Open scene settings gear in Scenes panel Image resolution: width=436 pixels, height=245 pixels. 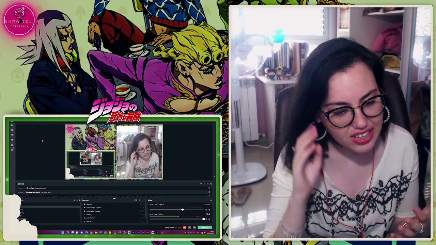[80, 200]
